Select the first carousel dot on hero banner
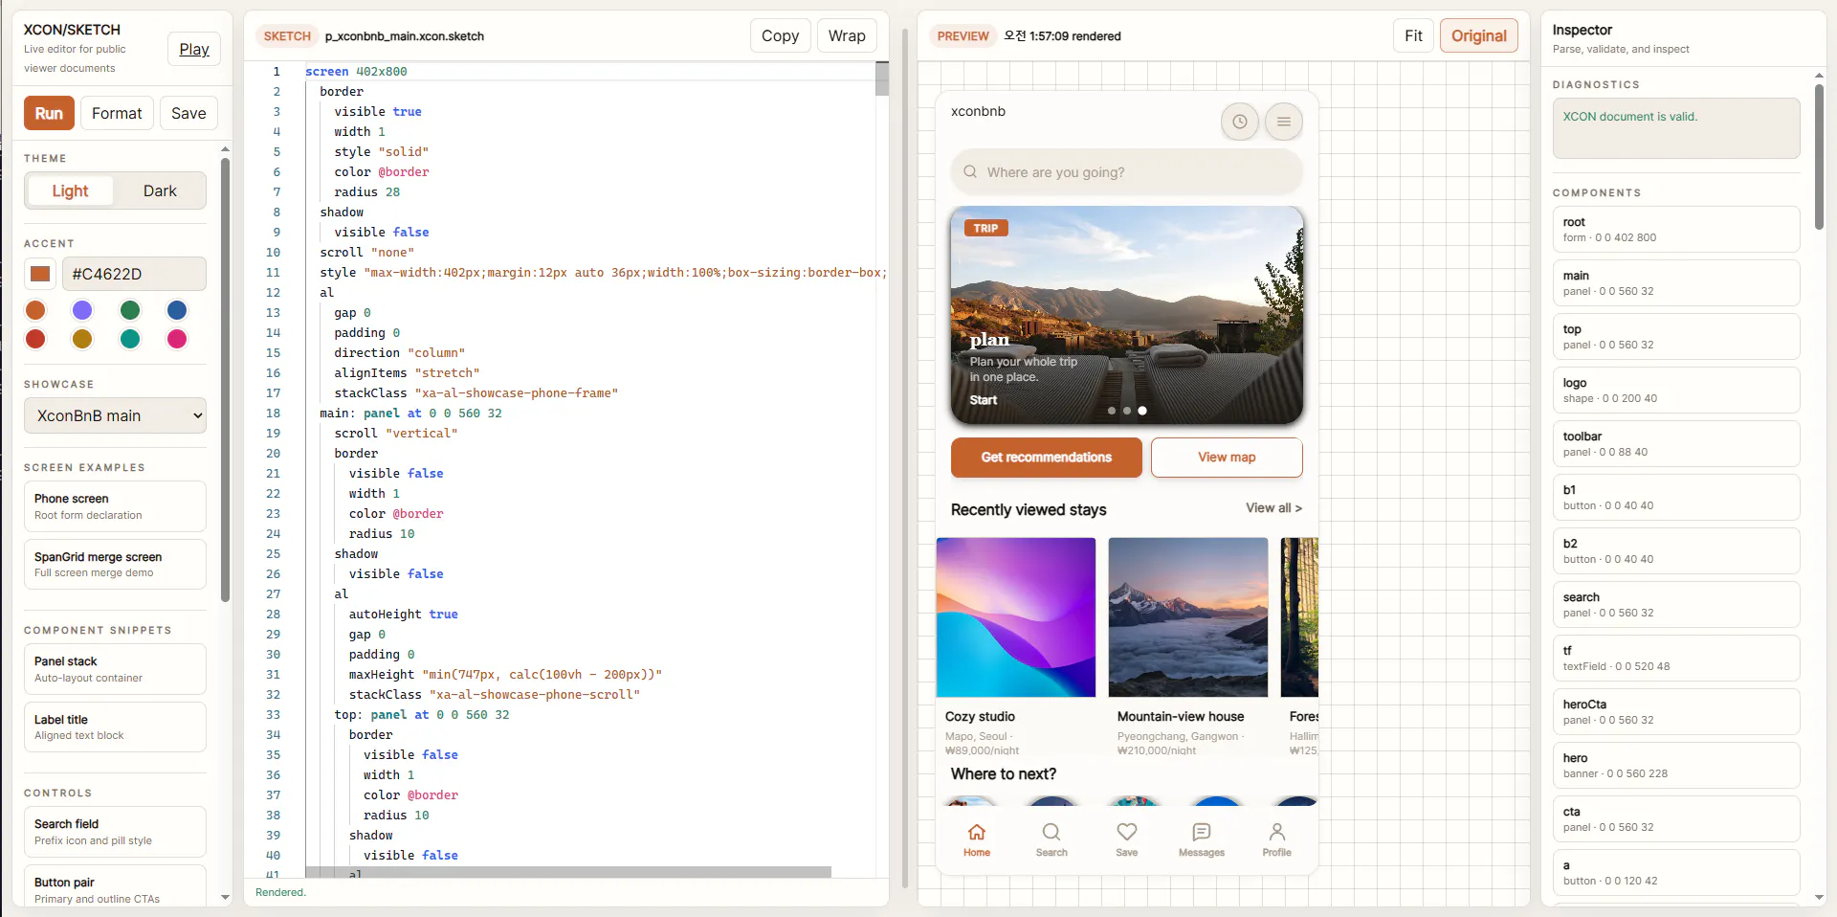The width and height of the screenshot is (1837, 917). [1112, 411]
